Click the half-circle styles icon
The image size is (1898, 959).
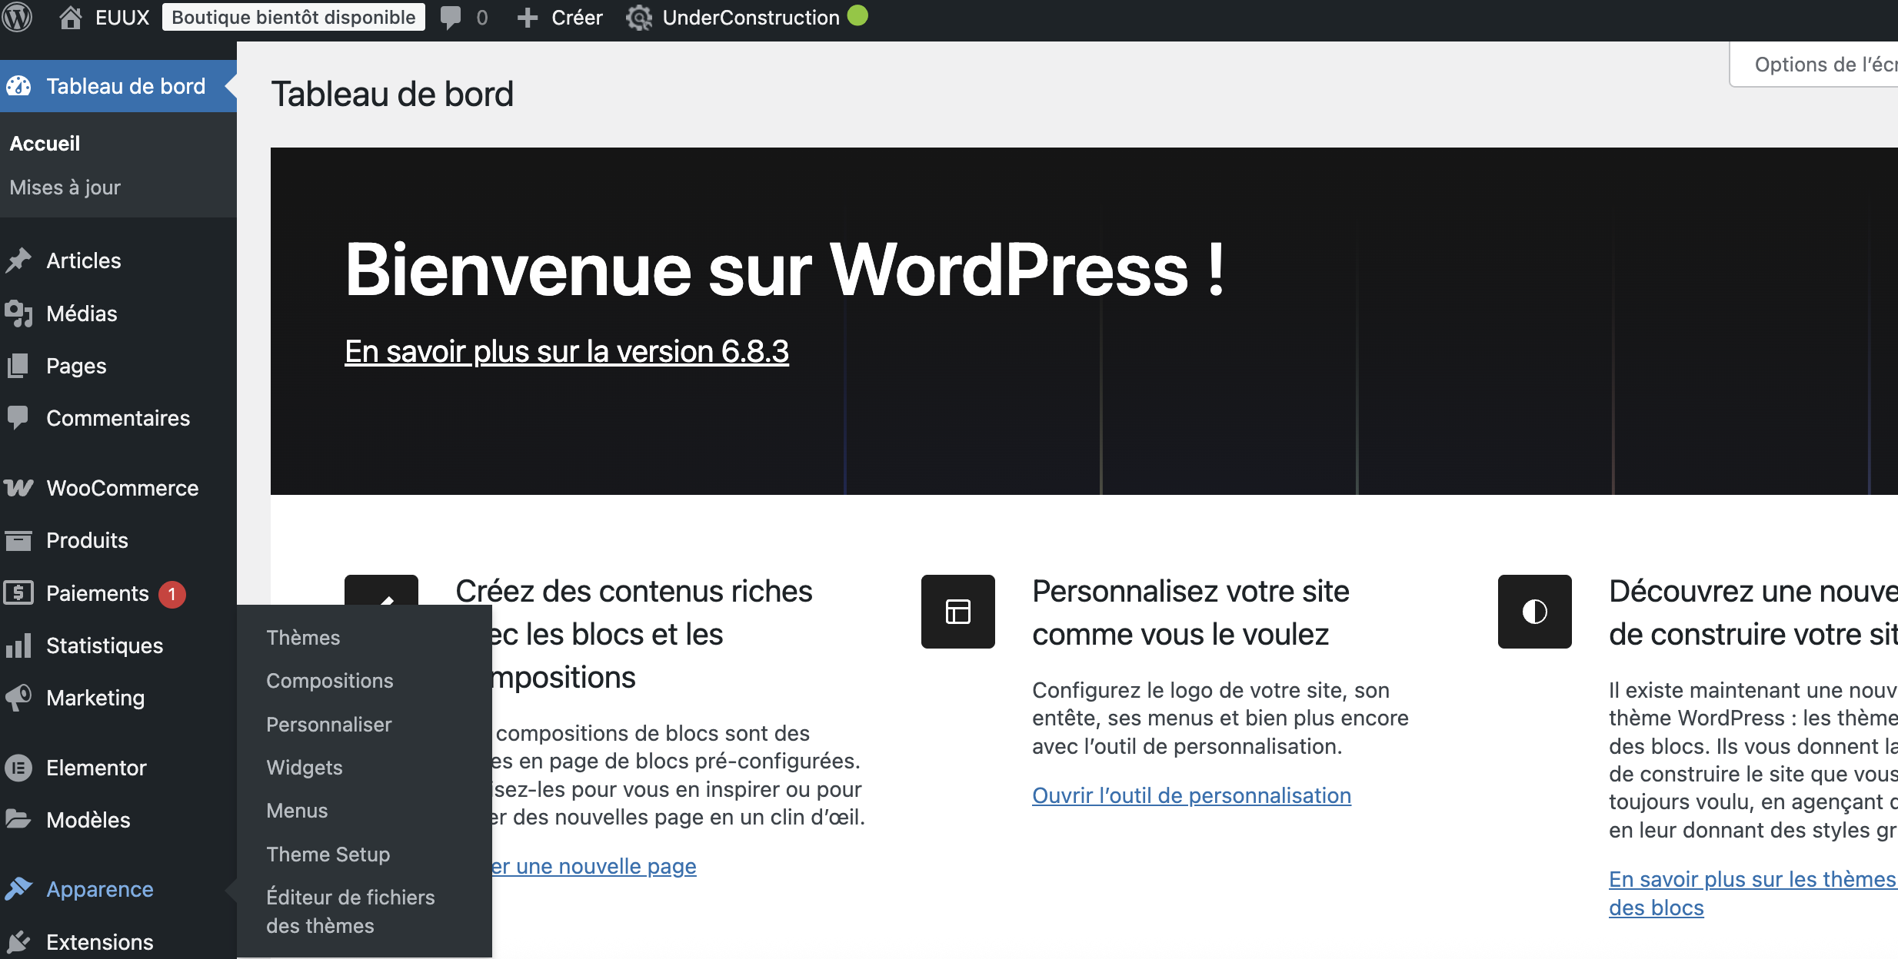[1534, 612]
